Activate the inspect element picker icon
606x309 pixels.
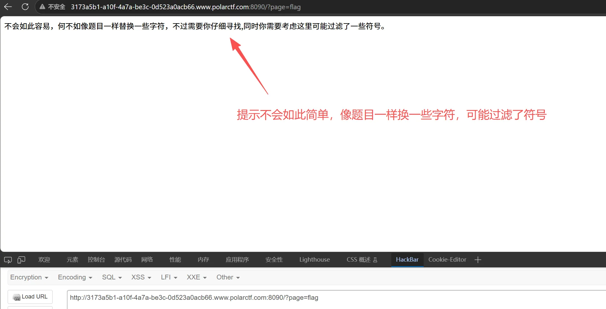pos(8,260)
